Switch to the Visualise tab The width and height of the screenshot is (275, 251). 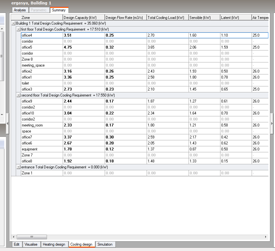(31, 244)
